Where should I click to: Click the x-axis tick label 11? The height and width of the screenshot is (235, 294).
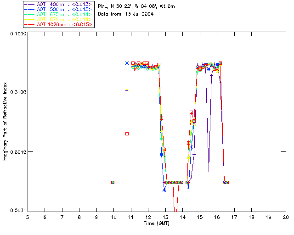(x=131, y=217)
